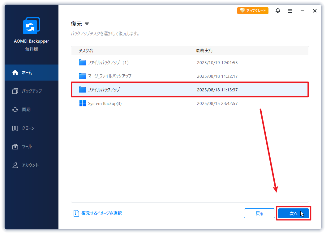The height and width of the screenshot is (234, 326).
Task: Open the notification bell icon
Action: point(278,11)
